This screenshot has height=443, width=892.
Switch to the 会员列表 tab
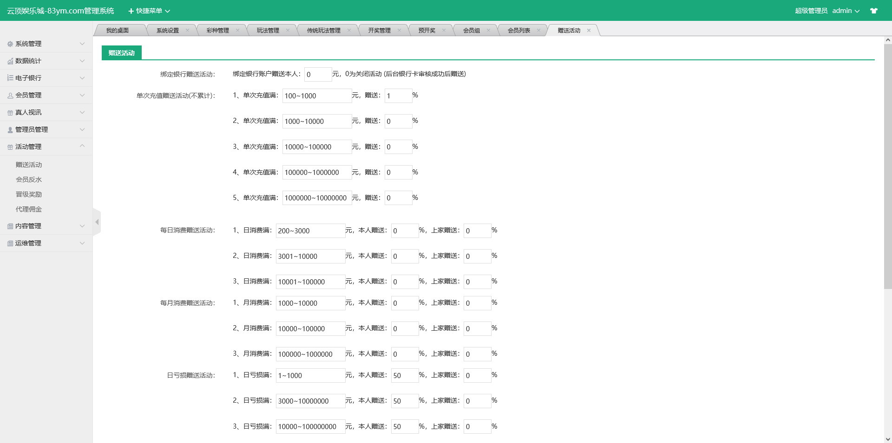519,31
